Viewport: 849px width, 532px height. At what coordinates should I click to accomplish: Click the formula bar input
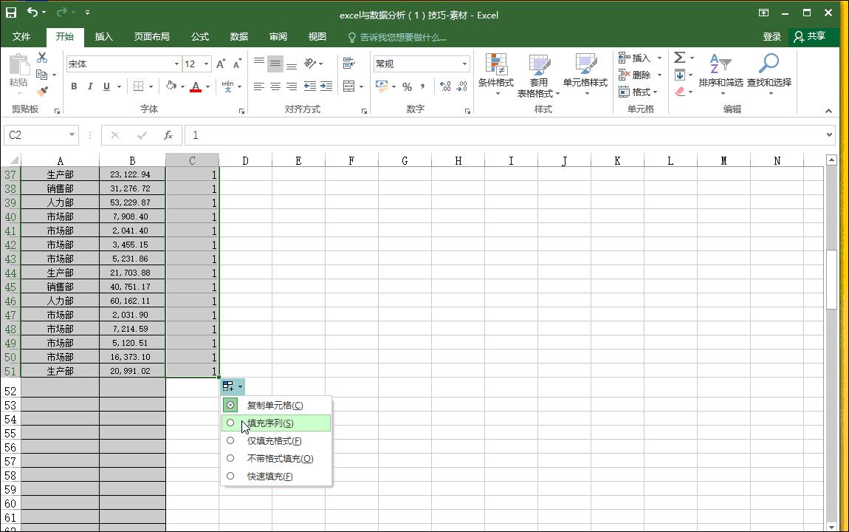pyautogui.click(x=503, y=135)
